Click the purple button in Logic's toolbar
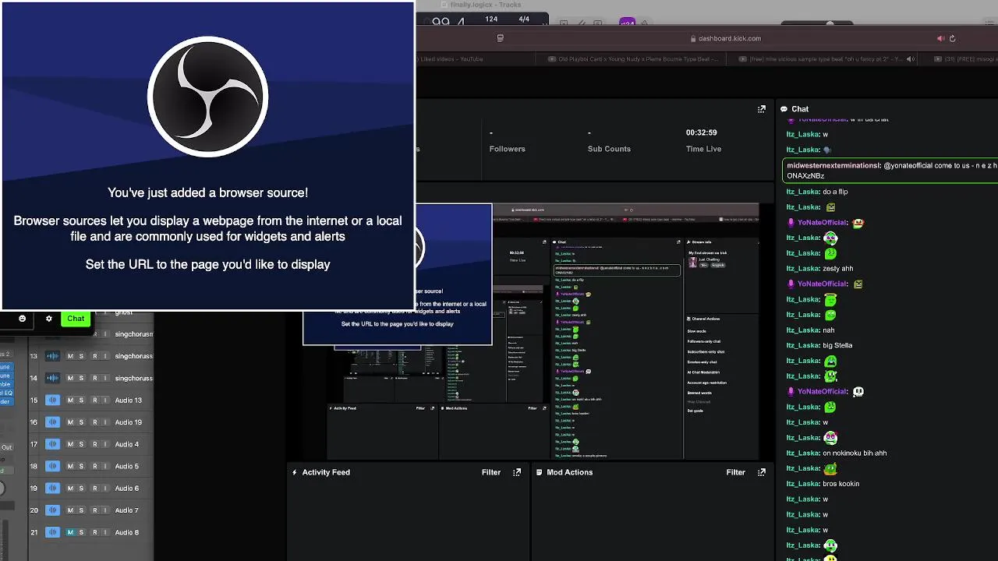 coord(628,23)
